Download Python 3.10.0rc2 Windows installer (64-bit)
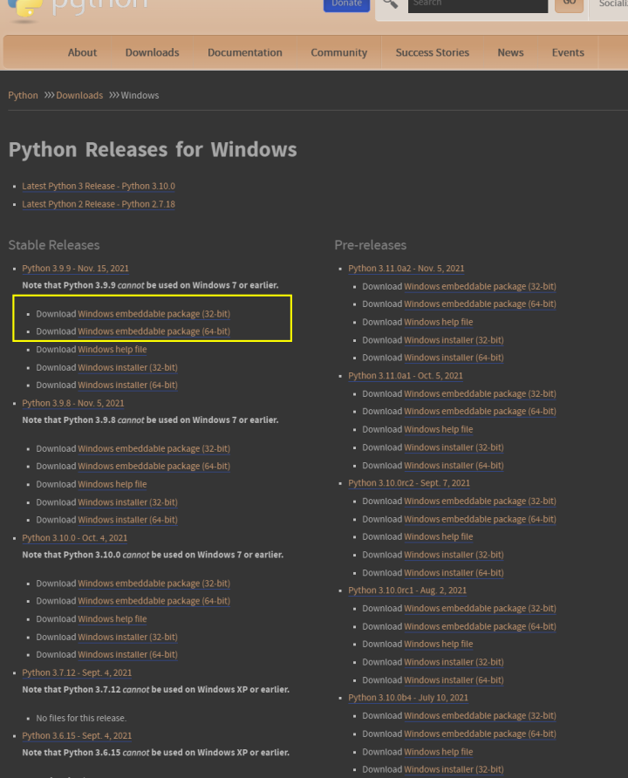Screen dimensions: 628x778 [x=454, y=572]
